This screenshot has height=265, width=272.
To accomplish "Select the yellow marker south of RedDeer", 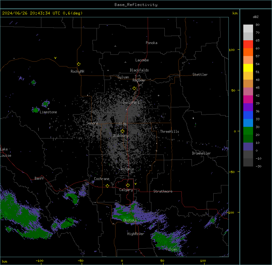I will pos(134,88).
